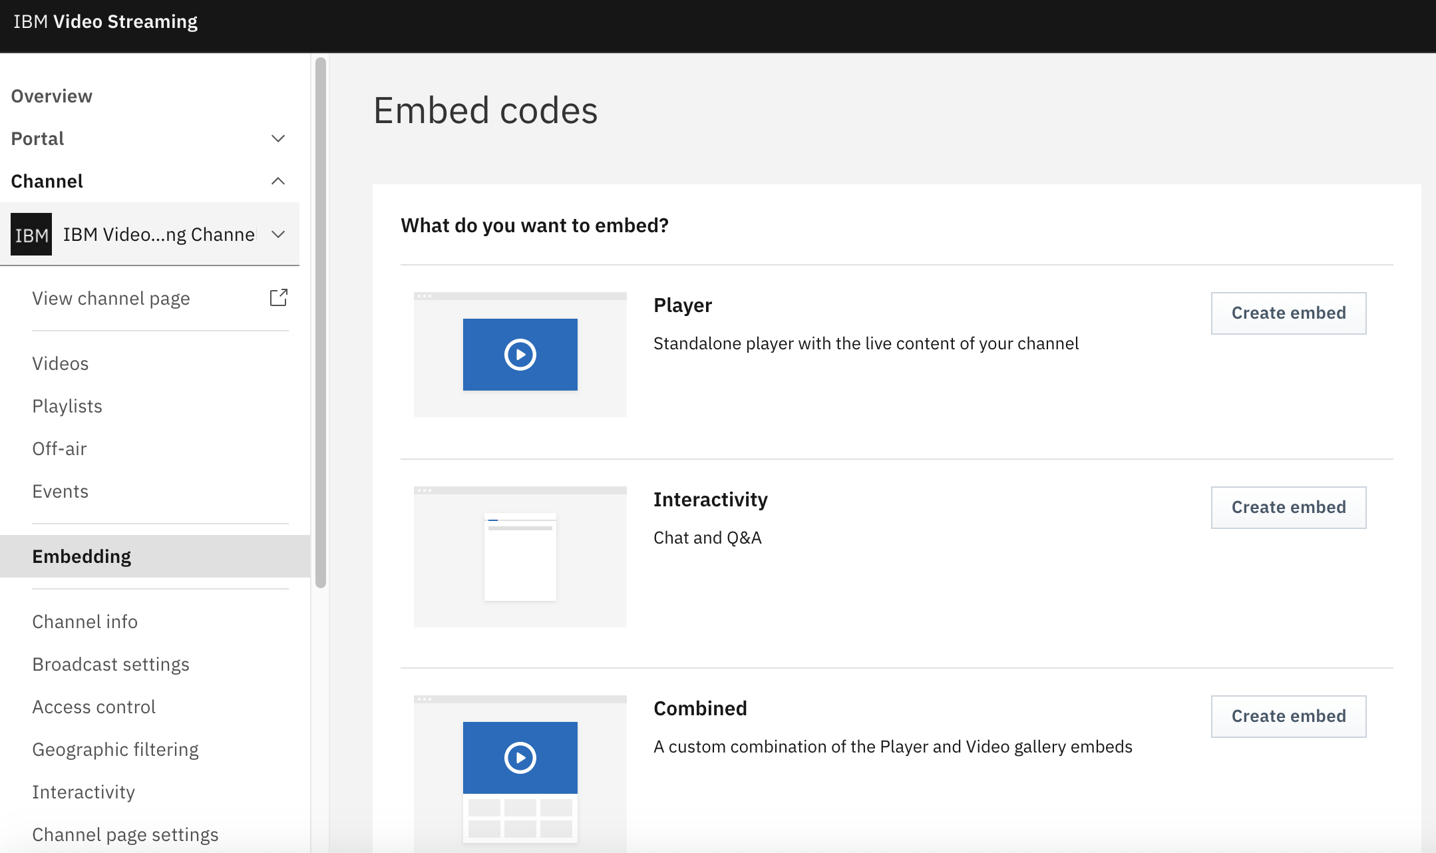Click the sidebar vertical scrollbar

coord(321,322)
